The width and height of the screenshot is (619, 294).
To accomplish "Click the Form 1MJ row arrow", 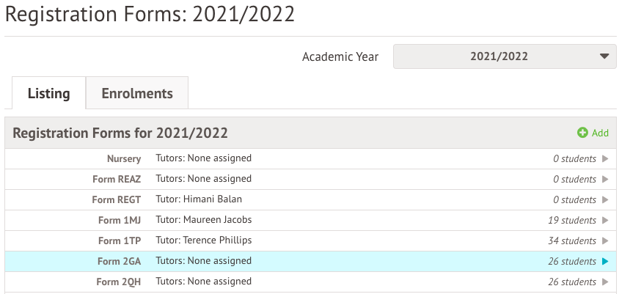I will click(605, 220).
